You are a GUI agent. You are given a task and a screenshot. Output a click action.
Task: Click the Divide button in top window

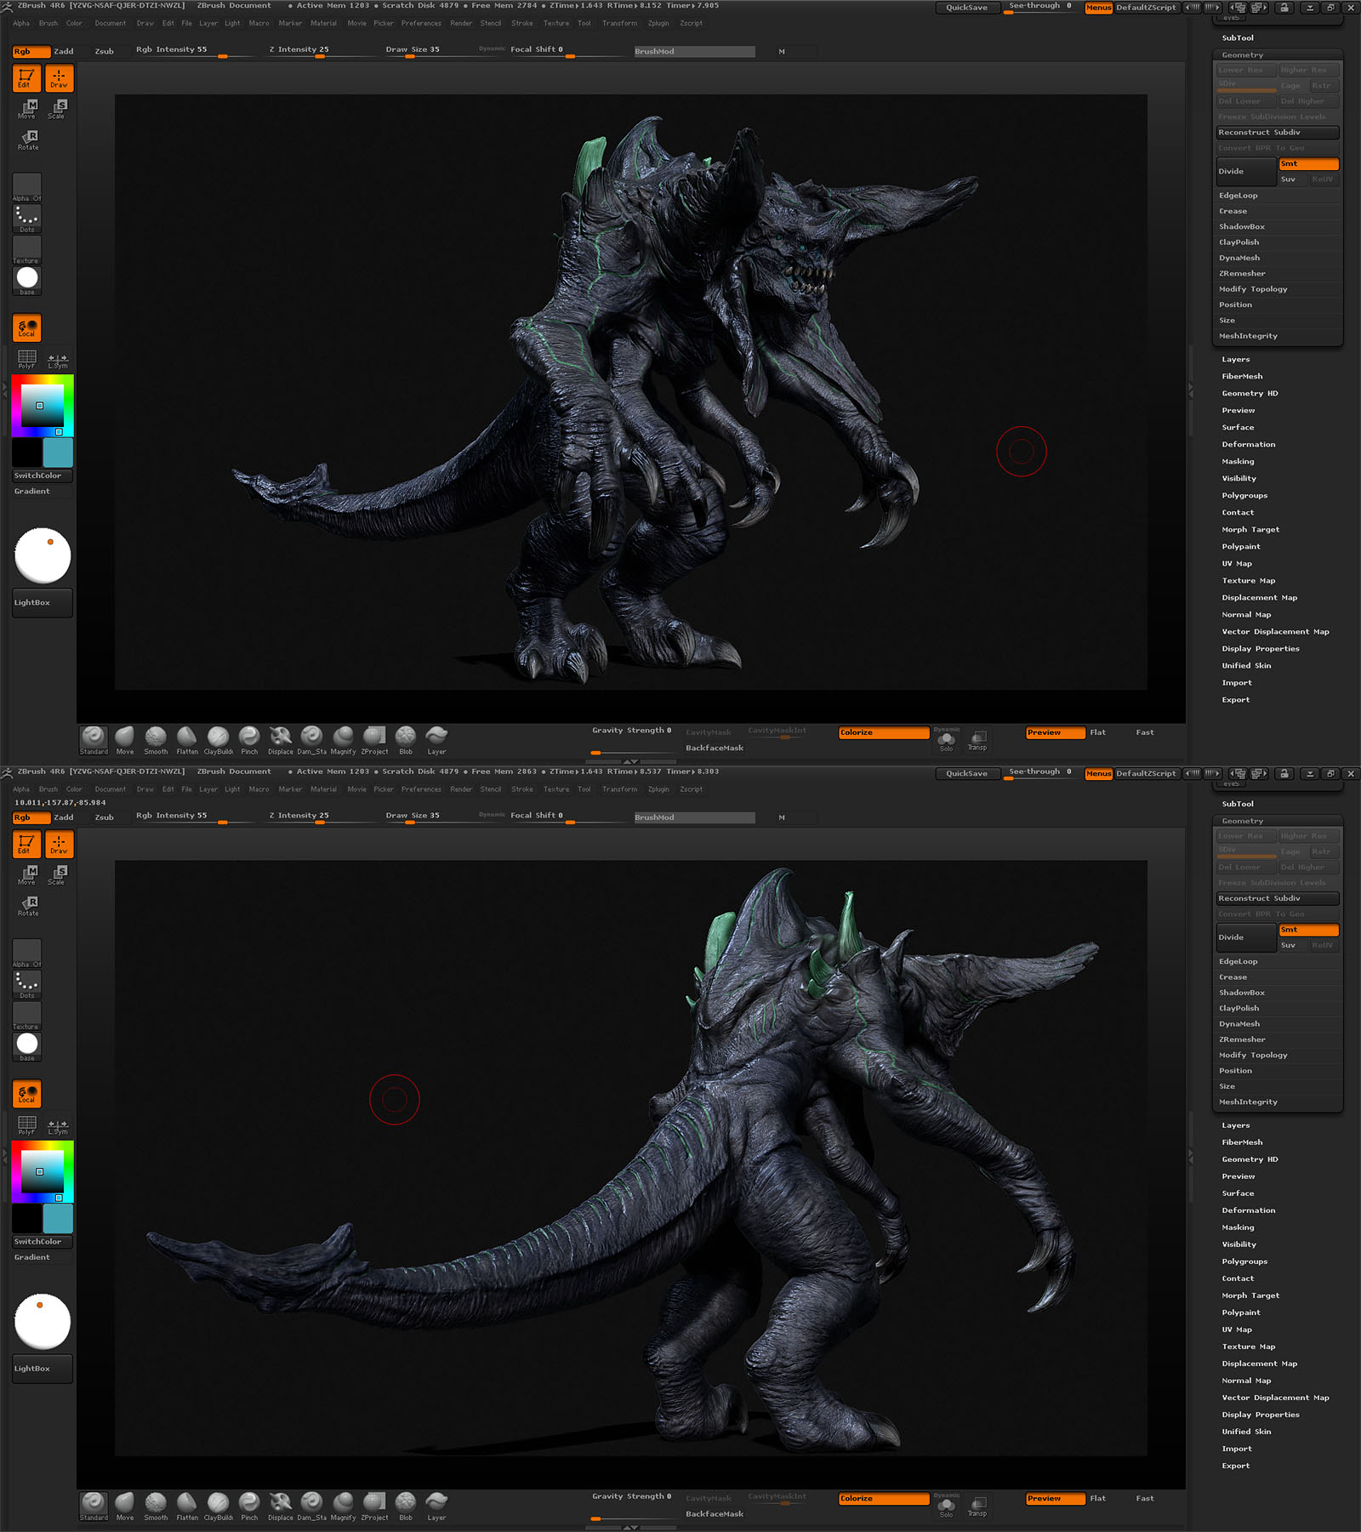pyautogui.click(x=1246, y=172)
